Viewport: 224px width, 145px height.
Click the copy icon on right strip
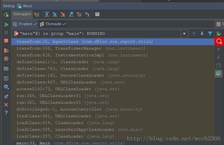(218, 65)
